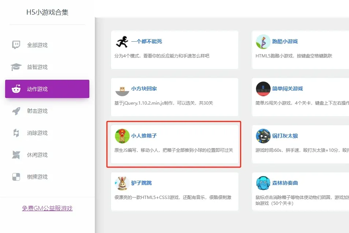Switch to 益智游戏 category
349x233 pixels.
click(x=47, y=67)
